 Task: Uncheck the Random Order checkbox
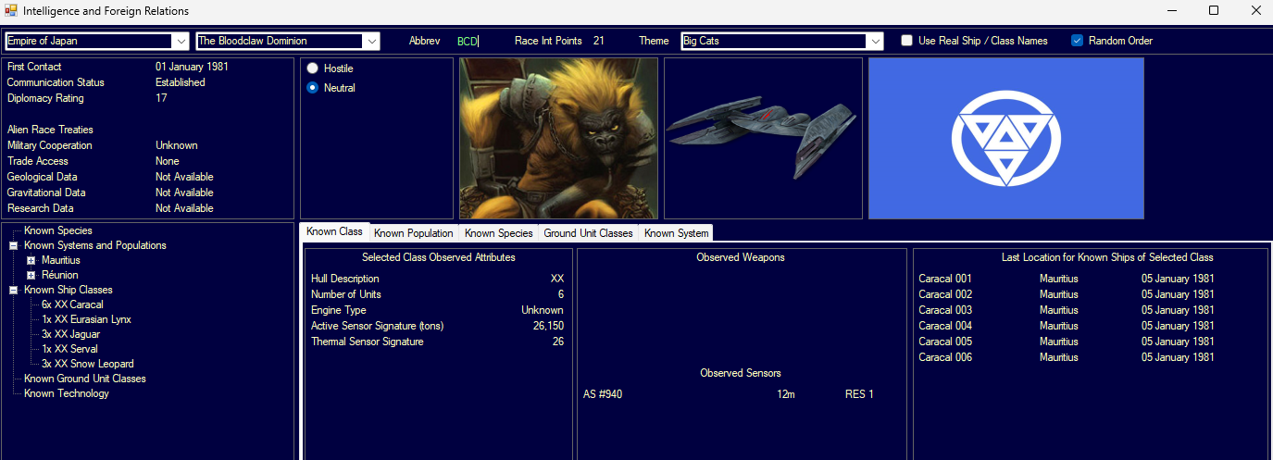pyautogui.click(x=1077, y=41)
